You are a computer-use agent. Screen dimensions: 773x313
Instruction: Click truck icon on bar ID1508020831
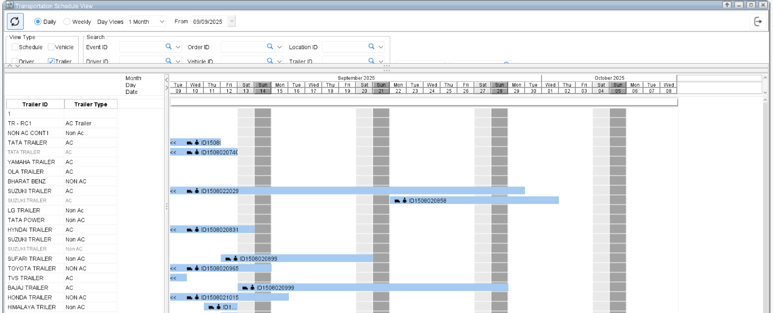click(189, 230)
